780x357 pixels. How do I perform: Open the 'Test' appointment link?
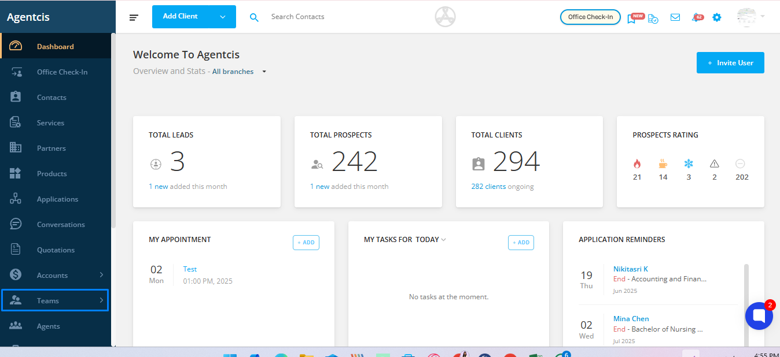point(190,269)
